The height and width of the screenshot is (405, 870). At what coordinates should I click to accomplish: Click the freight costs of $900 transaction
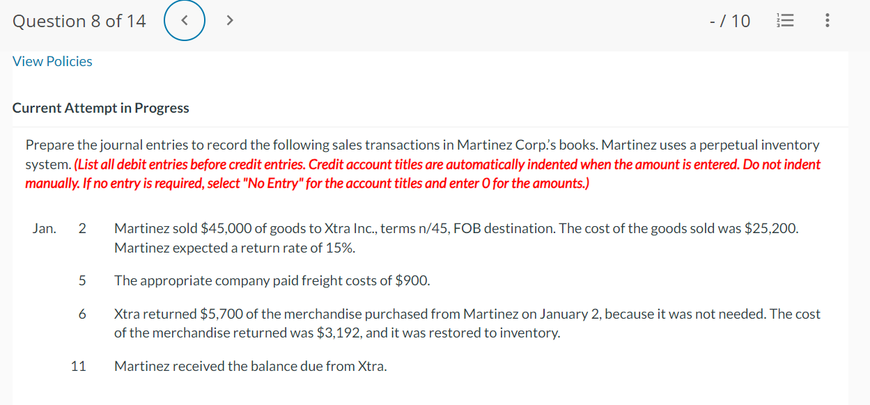pos(272,280)
